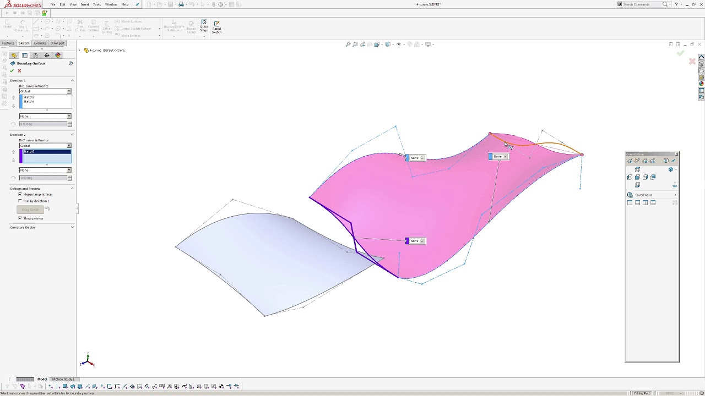
Task: Select Sketch3 in Direction 1 curves list
Action: (x=29, y=97)
